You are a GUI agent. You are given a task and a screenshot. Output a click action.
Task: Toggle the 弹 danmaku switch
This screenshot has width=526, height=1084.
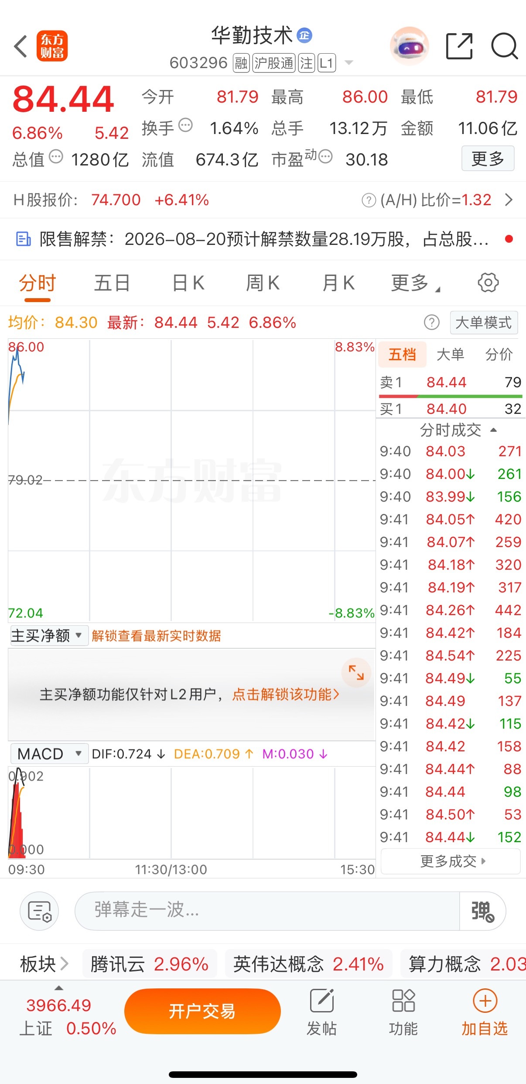(482, 911)
